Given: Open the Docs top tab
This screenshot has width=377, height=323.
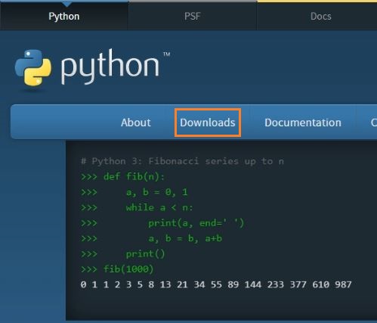Looking at the screenshot, I should tap(320, 17).
